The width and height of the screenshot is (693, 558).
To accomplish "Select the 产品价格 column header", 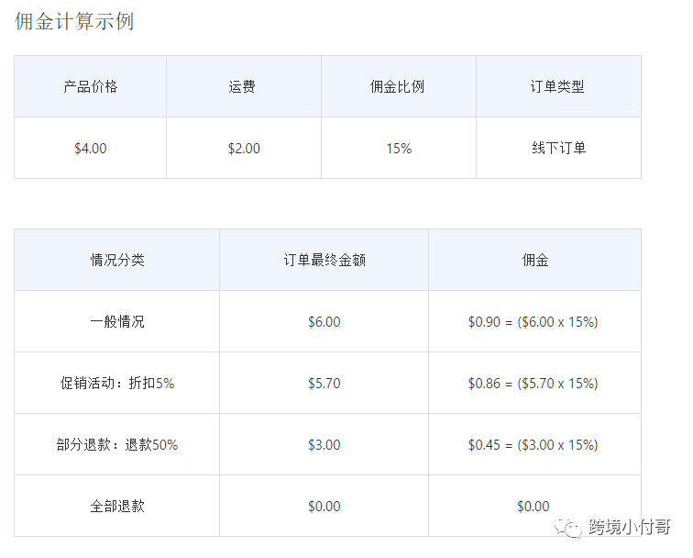I will (90, 87).
